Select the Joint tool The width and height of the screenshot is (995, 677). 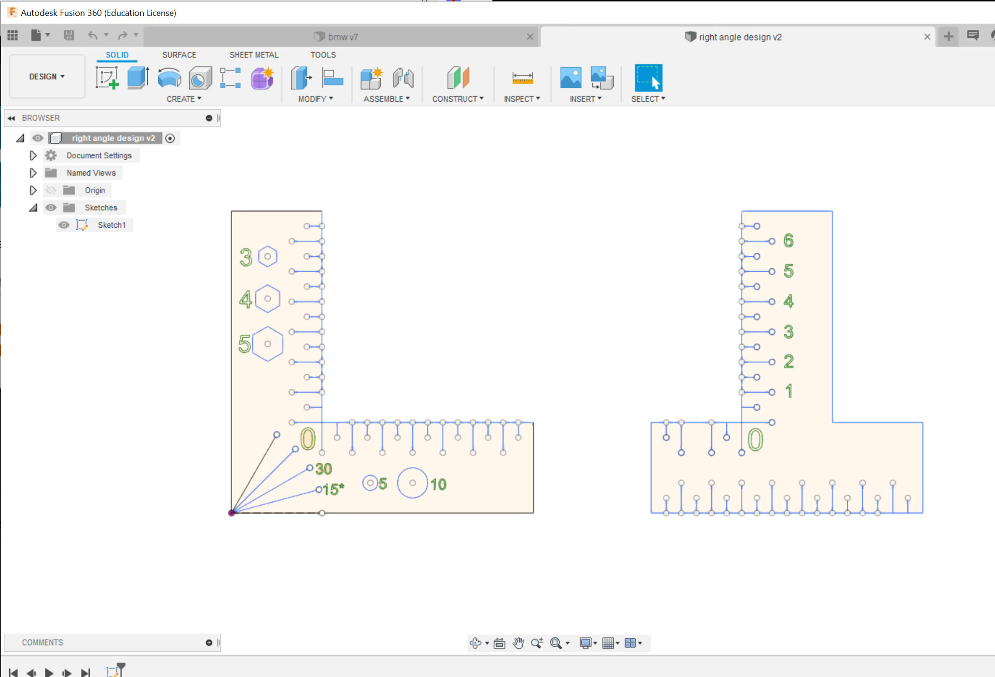point(403,78)
